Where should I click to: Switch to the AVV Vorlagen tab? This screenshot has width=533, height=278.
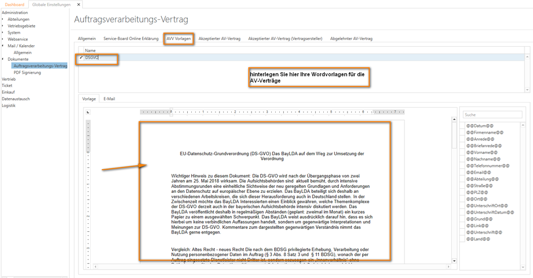178,38
